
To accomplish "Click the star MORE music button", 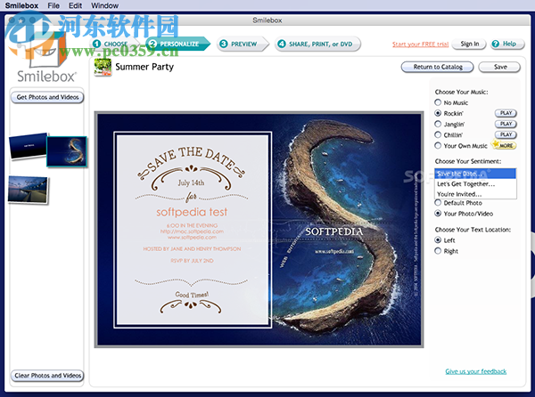I will (x=504, y=145).
